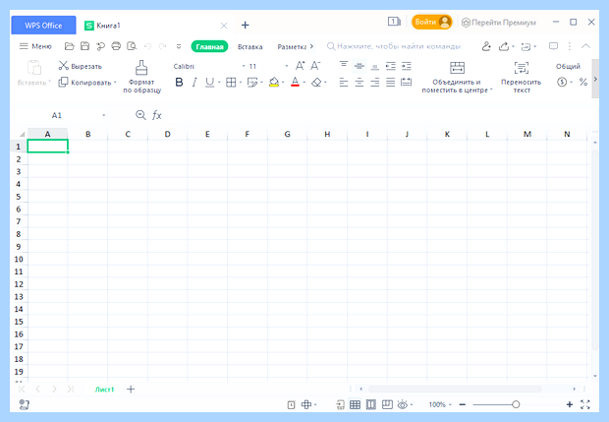This screenshot has height=422, width=609.
Task: Center text horizontally
Action: pos(360,82)
